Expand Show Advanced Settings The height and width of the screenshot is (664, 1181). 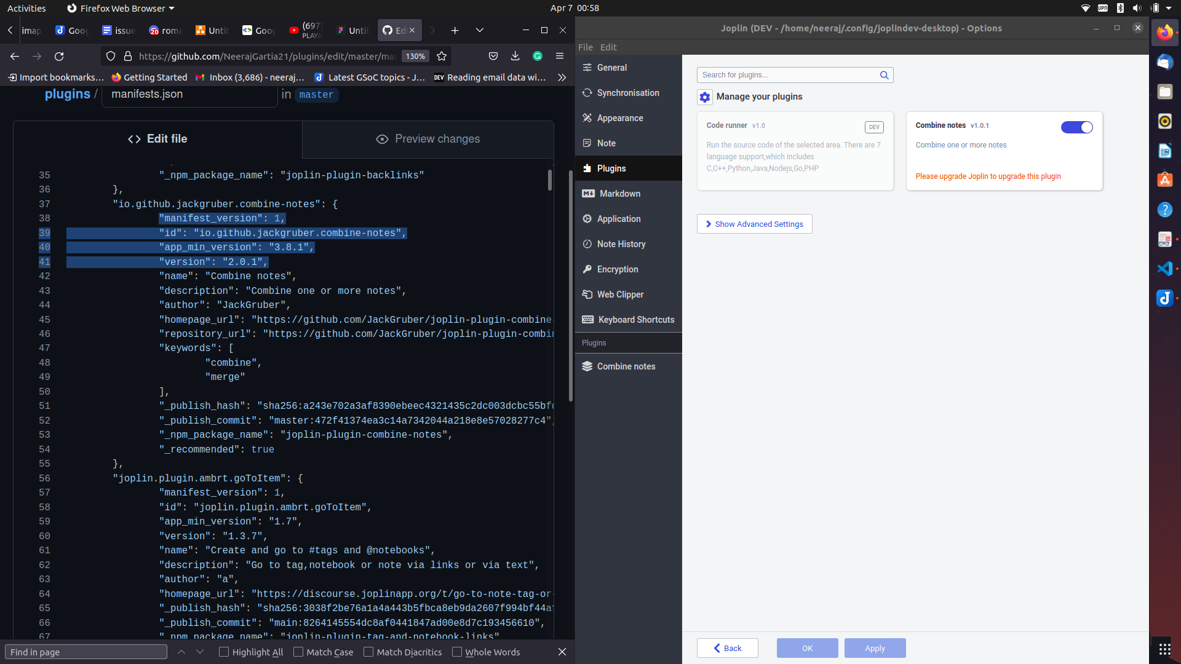[x=754, y=224]
